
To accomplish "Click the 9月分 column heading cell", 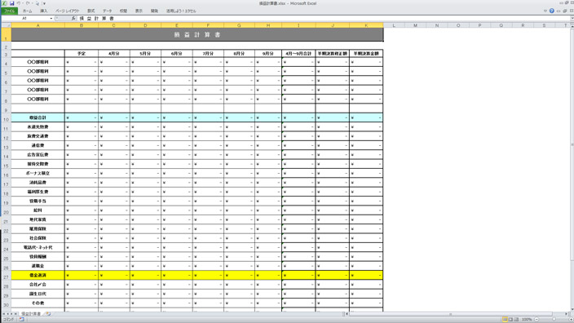I will [268, 54].
